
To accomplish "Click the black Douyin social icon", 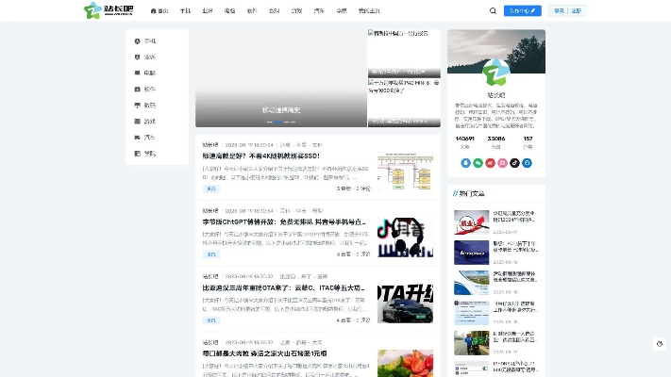I will [514, 163].
